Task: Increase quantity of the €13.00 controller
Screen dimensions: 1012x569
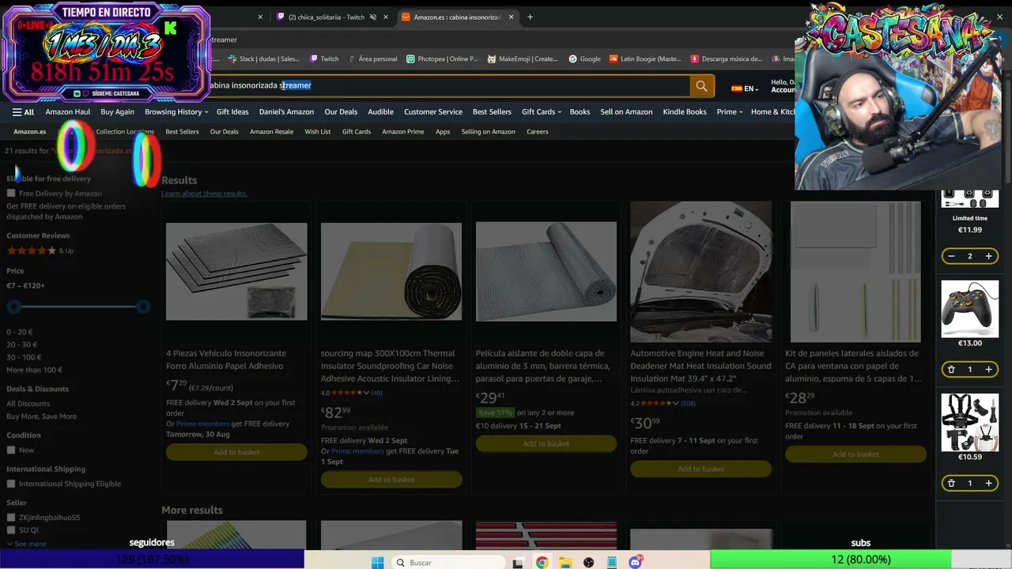Action: pos(988,369)
